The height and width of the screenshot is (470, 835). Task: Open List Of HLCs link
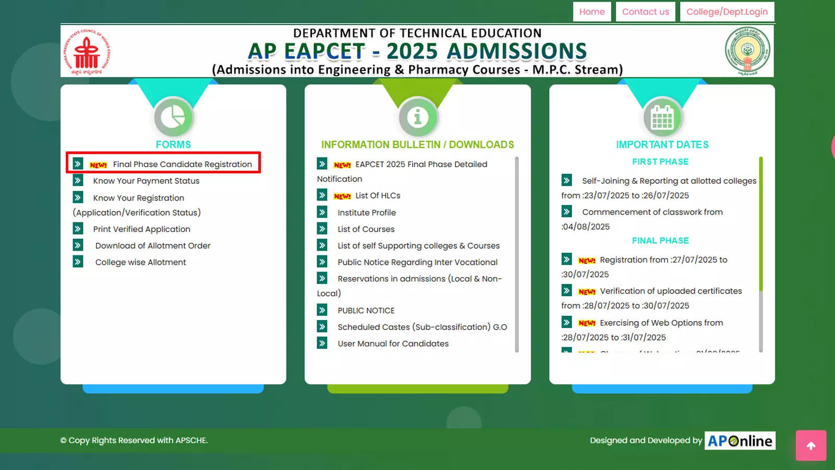tap(378, 196)
